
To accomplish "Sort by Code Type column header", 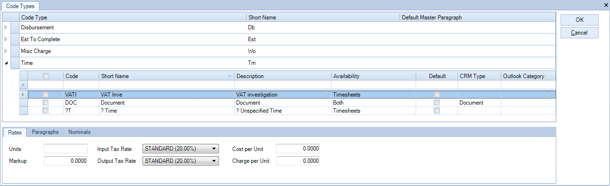I will pyautogui.click(x=133, y=18).
